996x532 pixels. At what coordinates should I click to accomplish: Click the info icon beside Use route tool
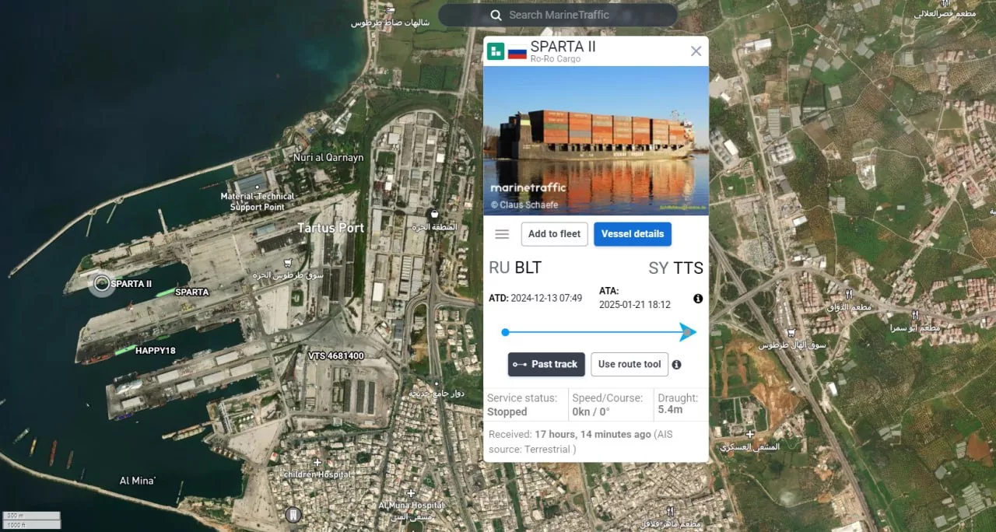point(676,364)
